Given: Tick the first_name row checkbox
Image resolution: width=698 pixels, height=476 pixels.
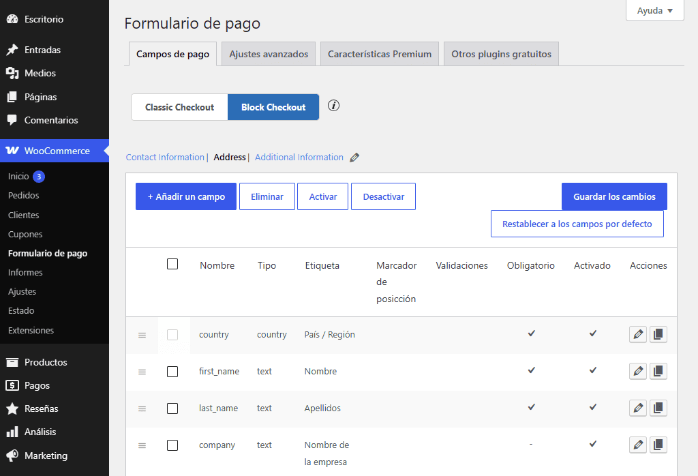Looking at the screenshot, I should point(172,372).
